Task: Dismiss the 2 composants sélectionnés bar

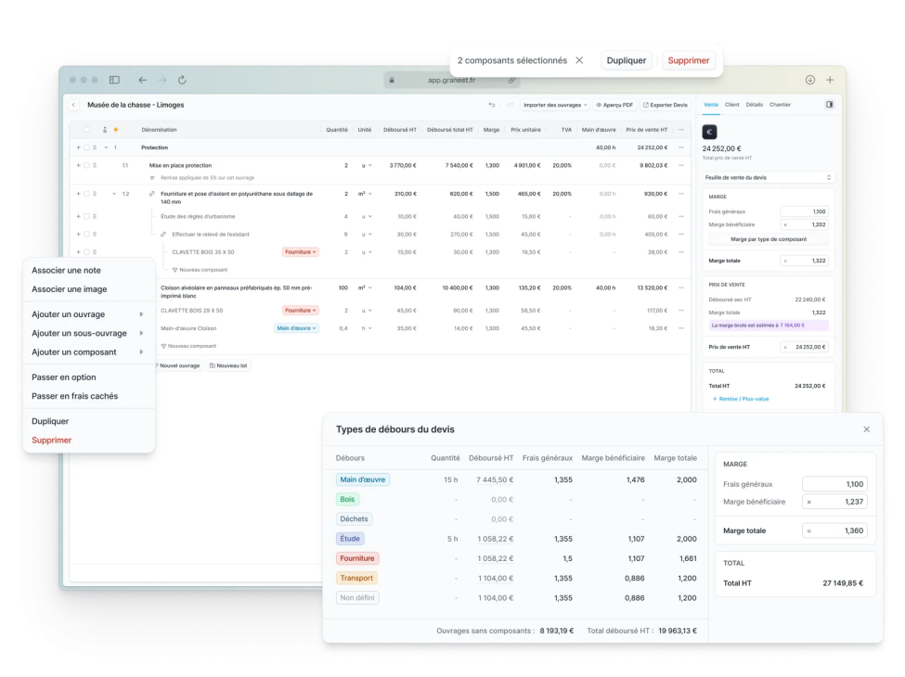Action: tap(579, 60)
